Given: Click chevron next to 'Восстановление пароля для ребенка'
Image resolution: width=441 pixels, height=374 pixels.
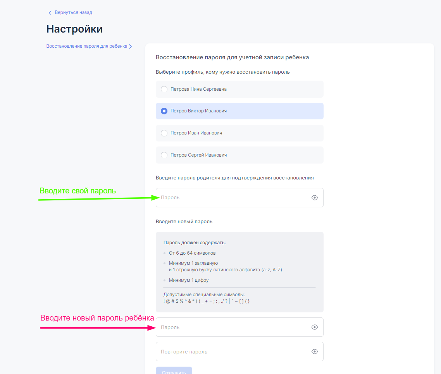Looking at the screenshot, I should pos(131,47).
